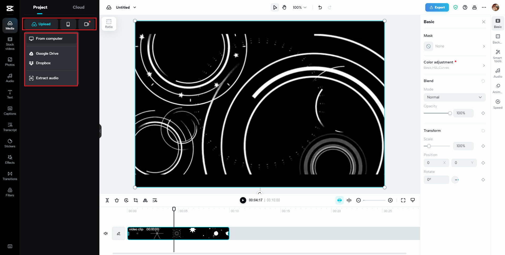The height and width of the screenshot is (255, 505).
Task: Select the hand pan tool
Action: pos(284,7)
